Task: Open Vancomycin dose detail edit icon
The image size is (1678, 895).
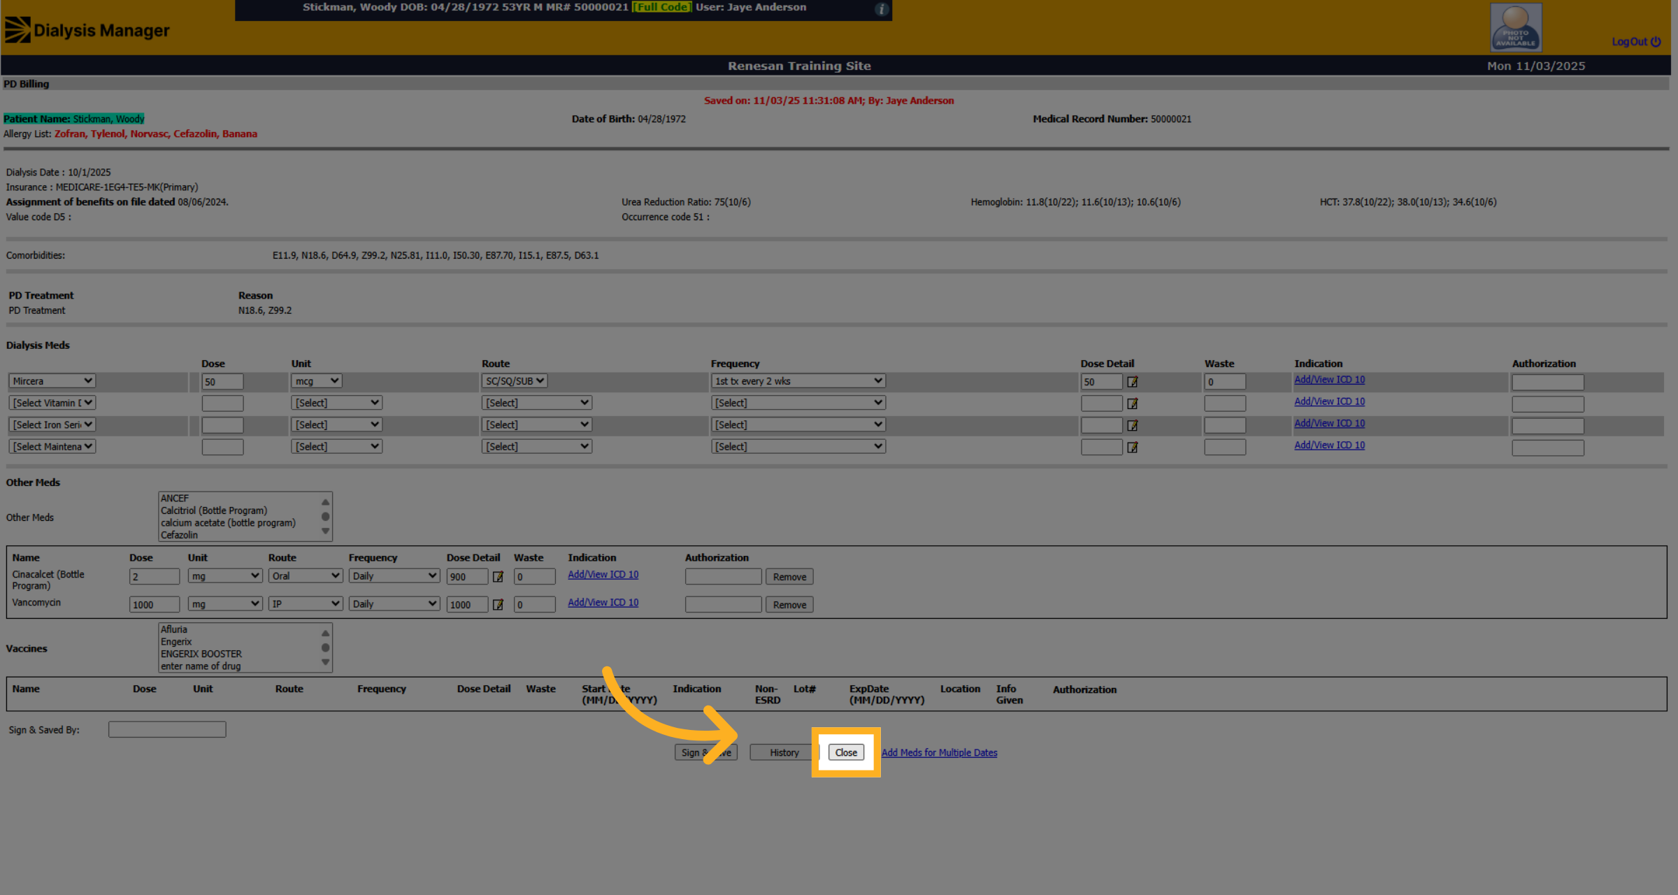Action: (498, 605)
